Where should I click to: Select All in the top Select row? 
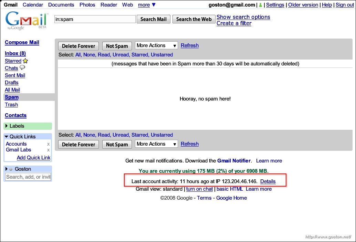point(78,55)
